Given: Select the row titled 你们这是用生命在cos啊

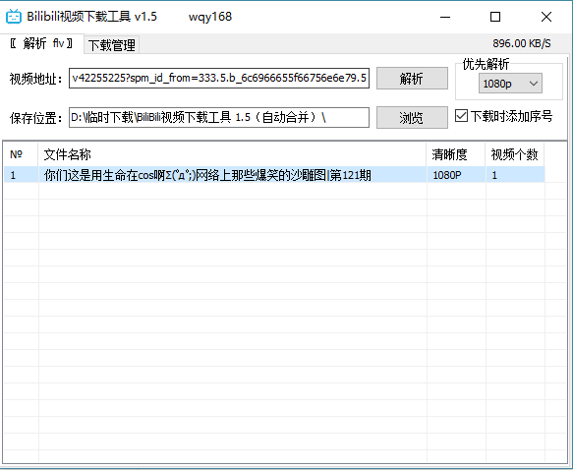Looking at the screenshot, I should pyautogui.click(x=274, y=175).
